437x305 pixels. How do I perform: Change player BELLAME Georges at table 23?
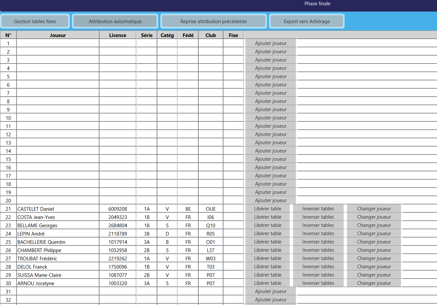point(374,225)
